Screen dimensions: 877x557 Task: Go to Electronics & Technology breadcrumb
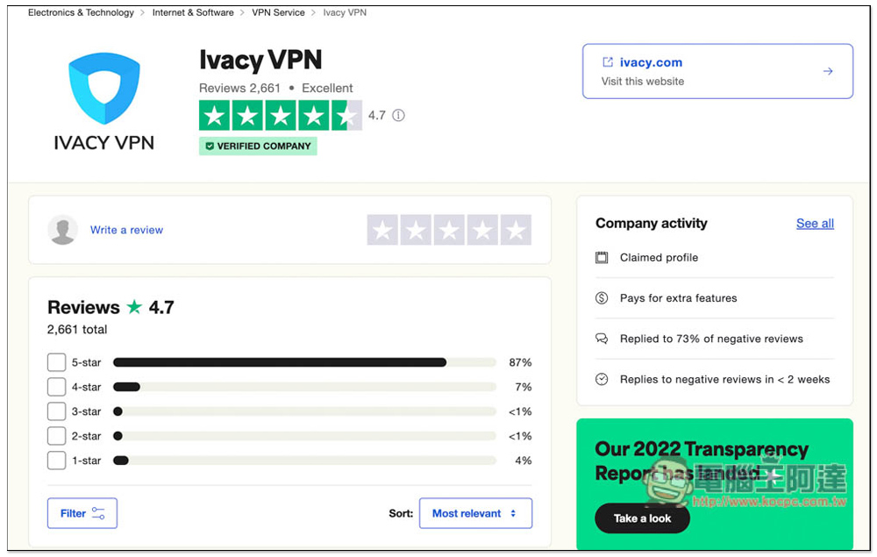(x=81, y=13)
